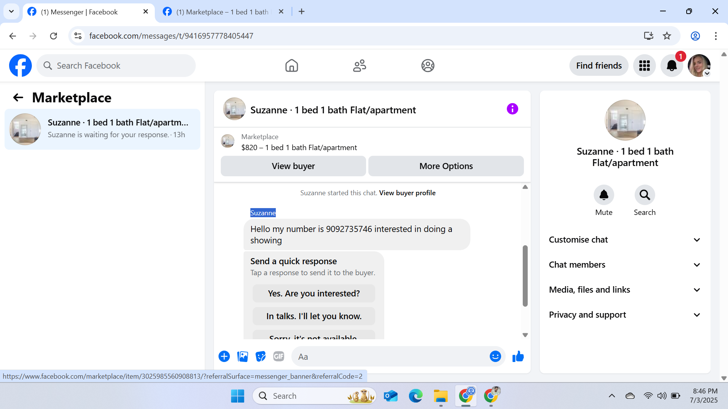Click the Aa message input field
The height and width of the screenshot is (409, 728).
(391, 357)
